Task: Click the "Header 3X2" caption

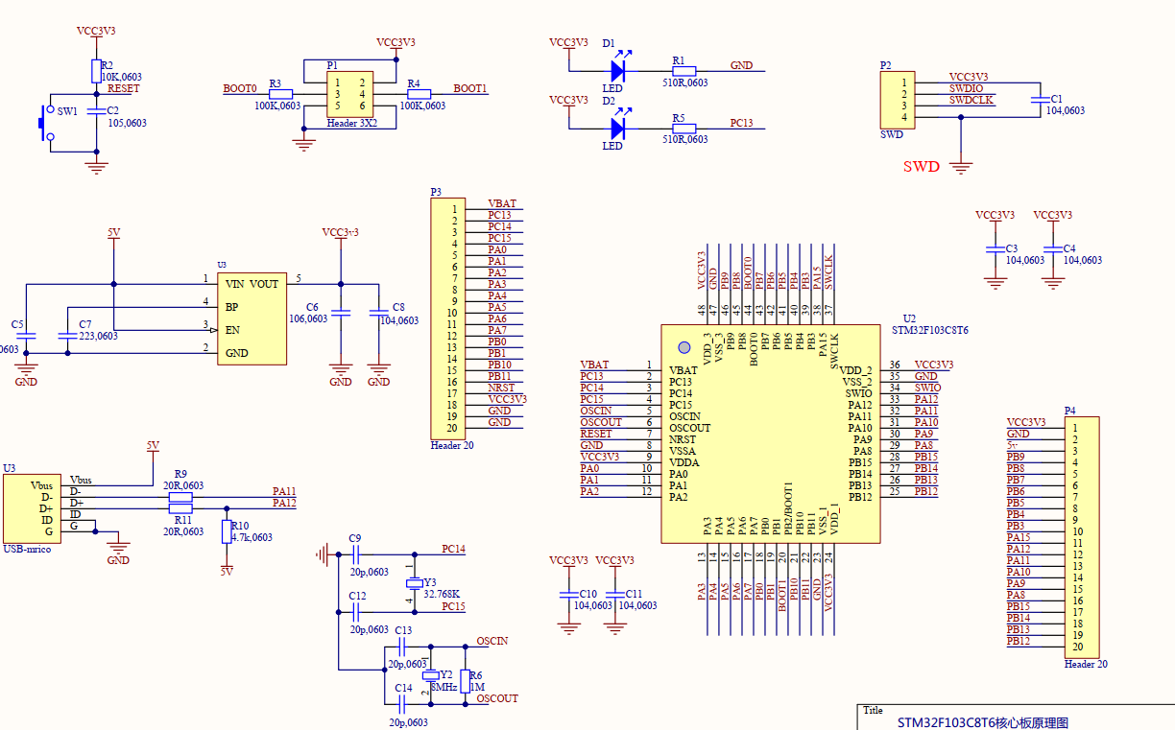Action: pyautogui.click(x=352, y=123)
